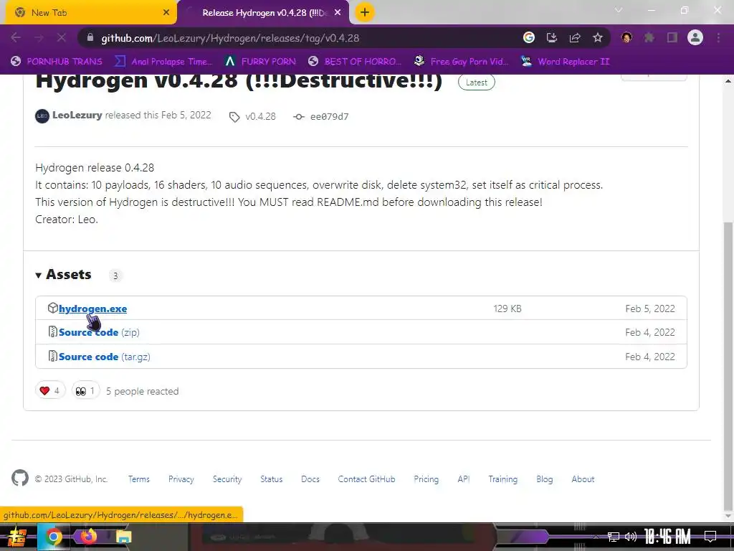
Task: Click the package icon beside hydrogen.exe
Action: tap(52, 308)
